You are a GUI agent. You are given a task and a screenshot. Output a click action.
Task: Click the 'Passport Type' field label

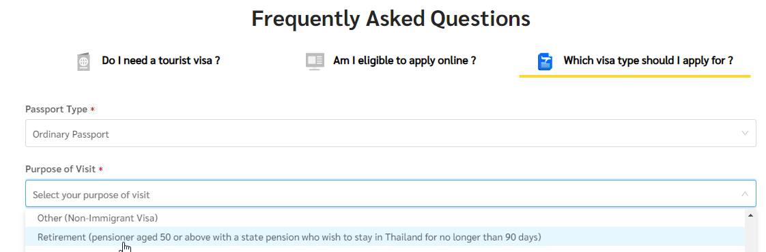[x=56, y=109]
